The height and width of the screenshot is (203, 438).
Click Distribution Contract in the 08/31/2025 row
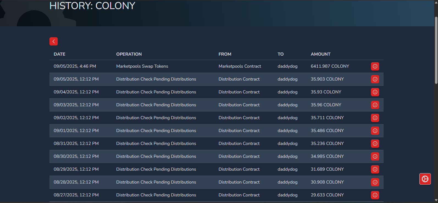pos(239,144)
